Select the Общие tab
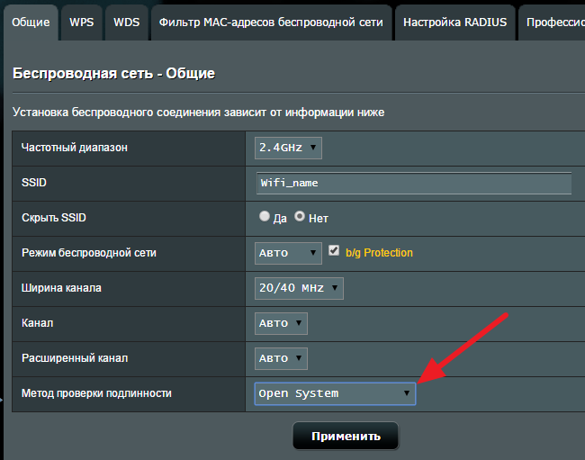The height and width of the screenshot is (460, 585). pyautogui.click(x=31, y=22)
